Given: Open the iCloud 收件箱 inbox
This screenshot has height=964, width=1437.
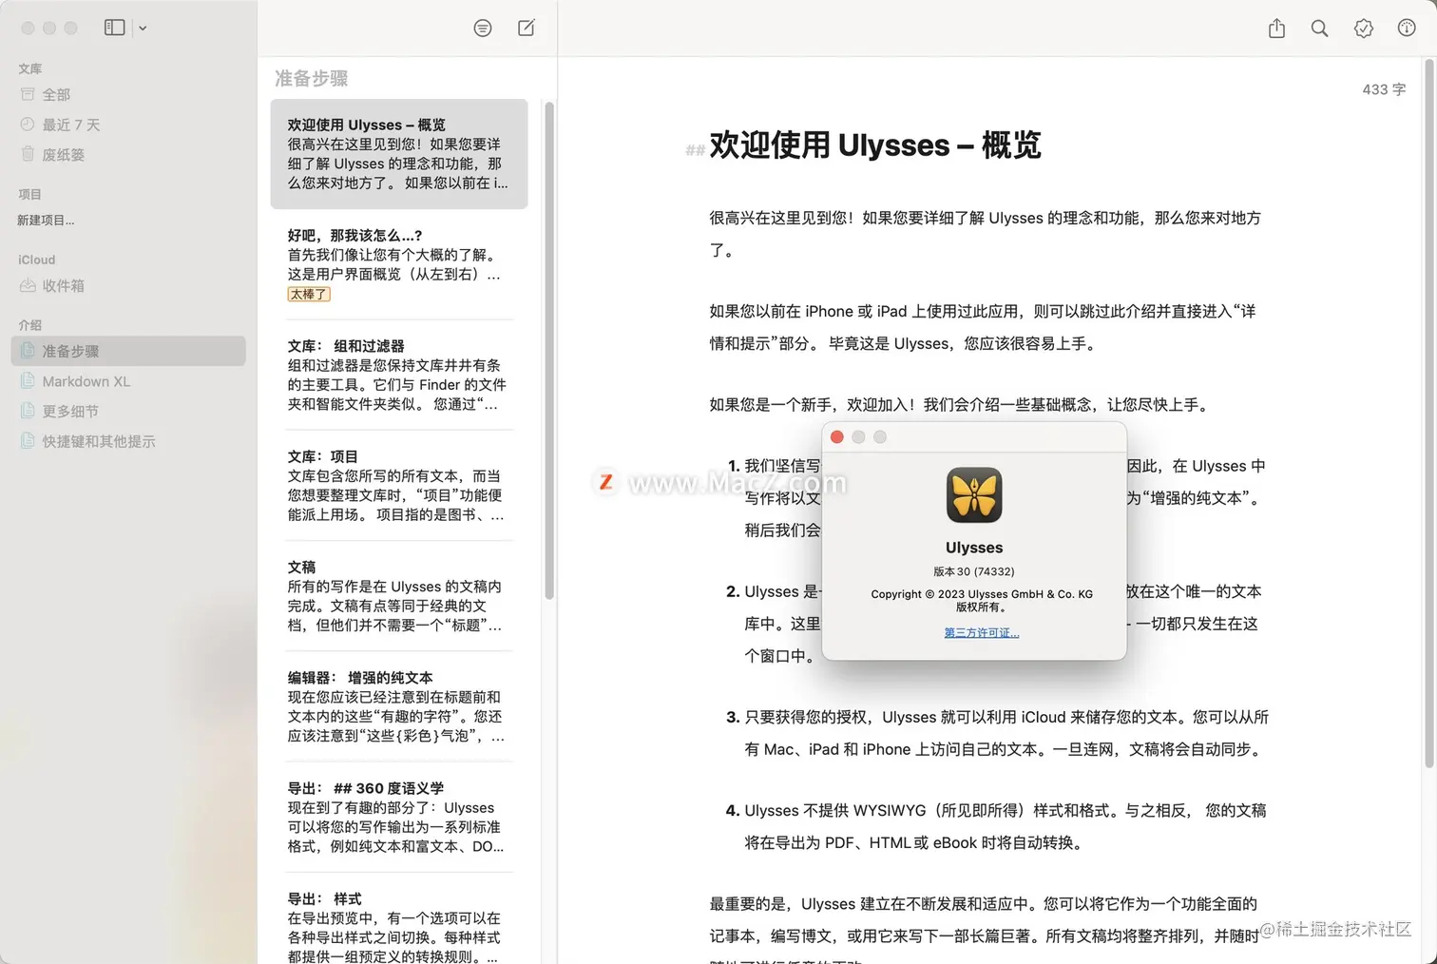Looking at the screenshot, I should (x=128, y=285).
